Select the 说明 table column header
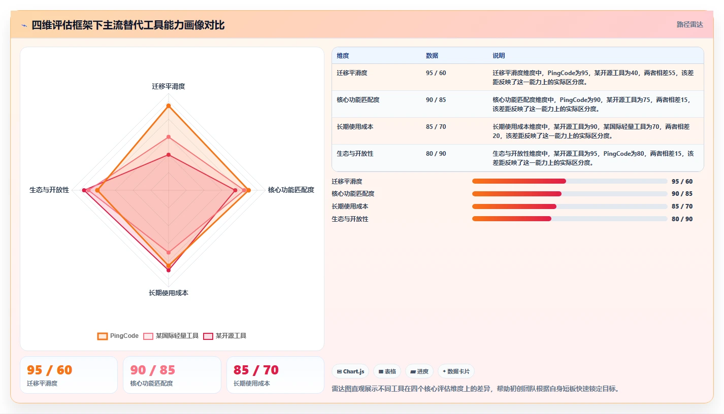724x414 pixels. click(x=499, y=56)
